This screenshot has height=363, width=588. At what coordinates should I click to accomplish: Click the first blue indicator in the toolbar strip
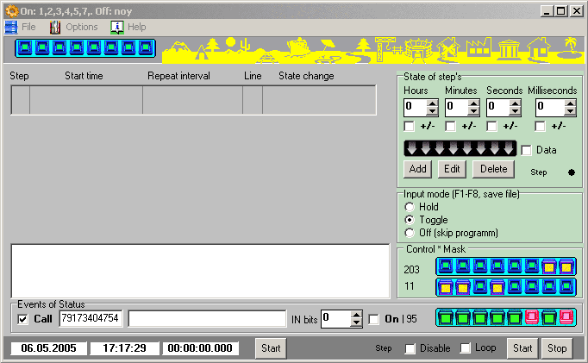[x=25, y=48]
